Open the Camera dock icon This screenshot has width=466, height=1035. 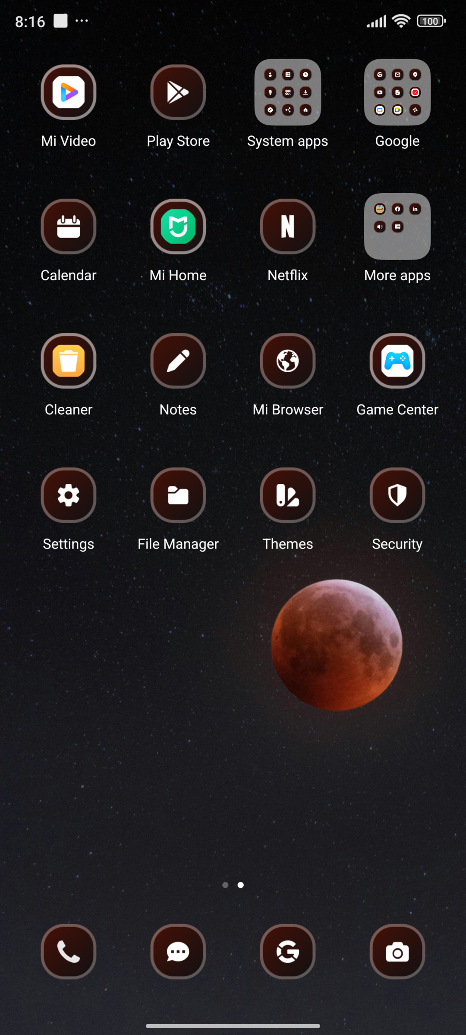(397, 951)
